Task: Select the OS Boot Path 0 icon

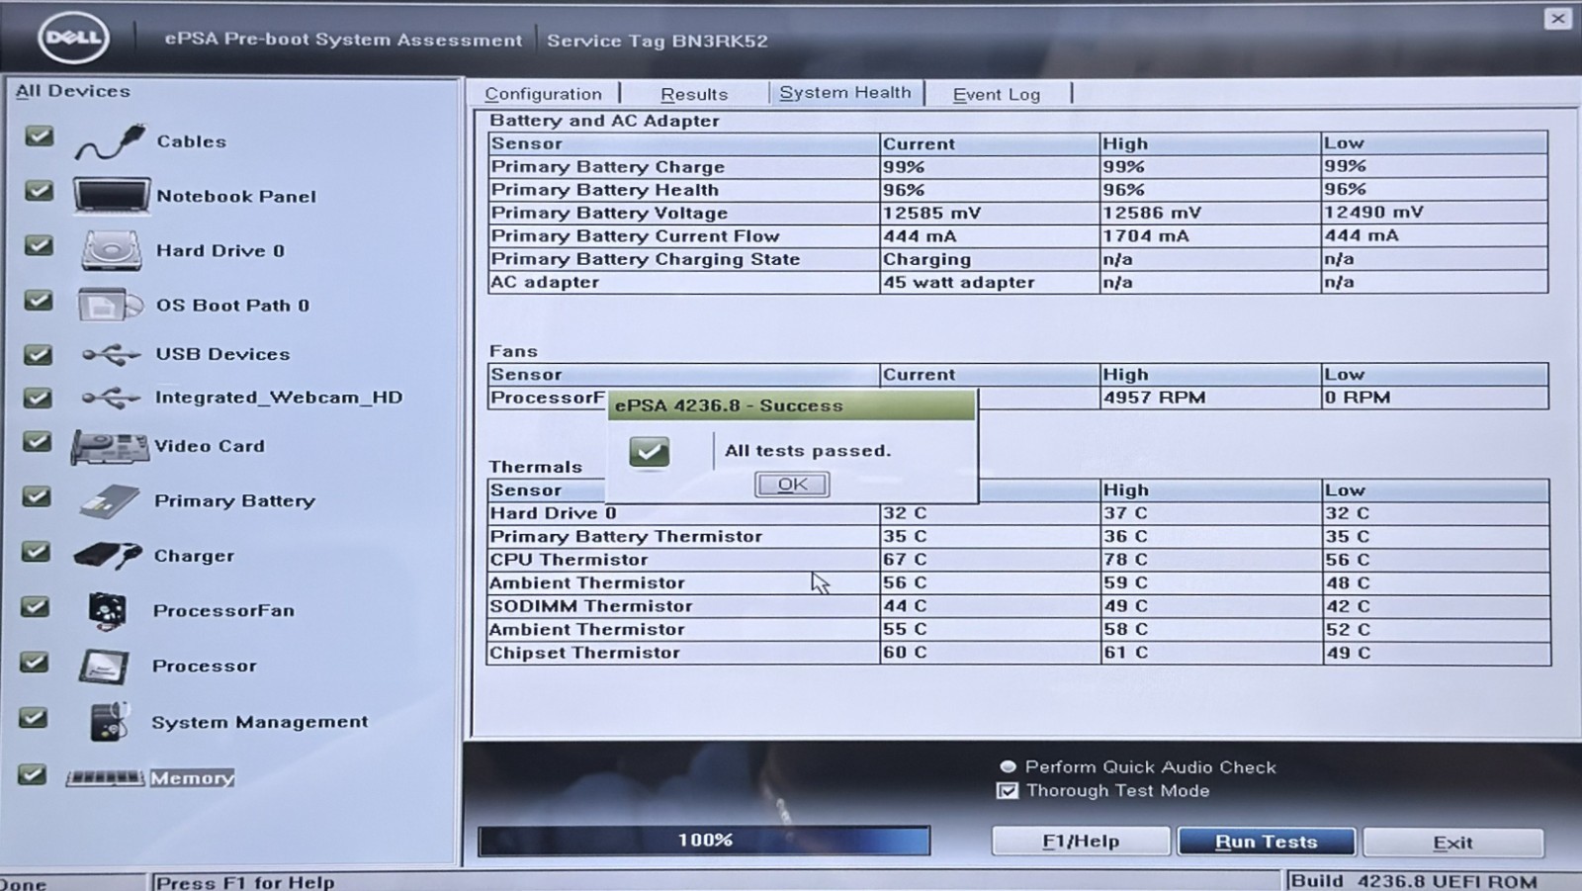Action: [110, 305]
